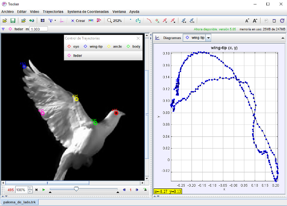This screenshot has width=287, height=206.
Task: Click the refresh icon in toolbar
Action: (x=282, y=21)
